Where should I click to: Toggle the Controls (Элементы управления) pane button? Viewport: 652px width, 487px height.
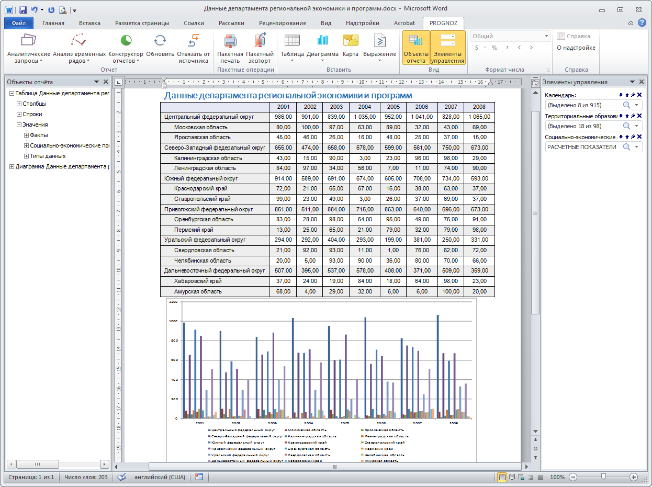tap(448, 47)
